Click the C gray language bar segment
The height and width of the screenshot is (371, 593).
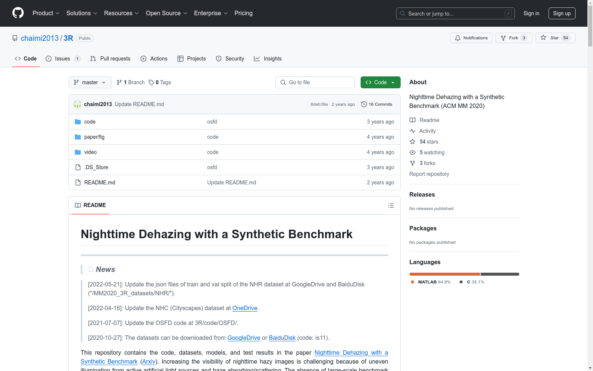[x=500, y=274]
